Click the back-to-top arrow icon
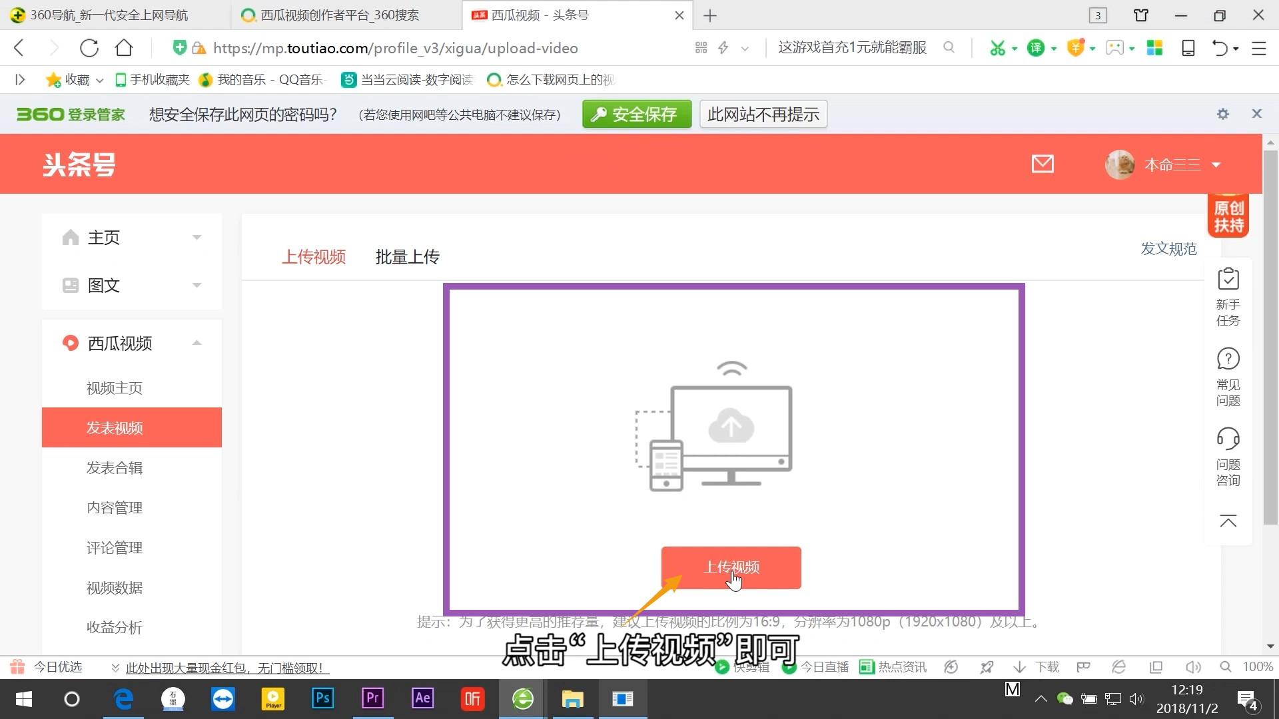This screenshot has width=1279, height=719. pyautogui.click(x=1228, y=521)
